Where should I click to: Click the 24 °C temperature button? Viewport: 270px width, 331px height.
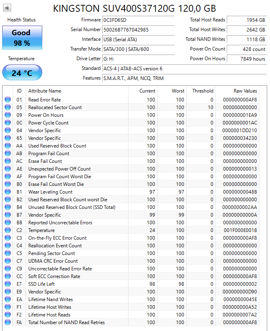click(x=22, y=73)
